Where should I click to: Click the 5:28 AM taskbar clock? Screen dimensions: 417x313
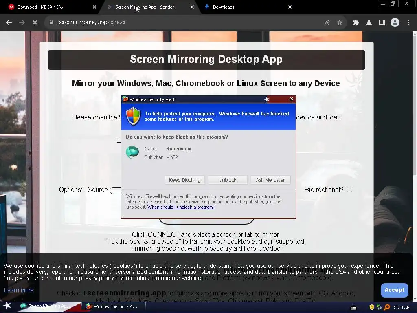click(402, 307)
